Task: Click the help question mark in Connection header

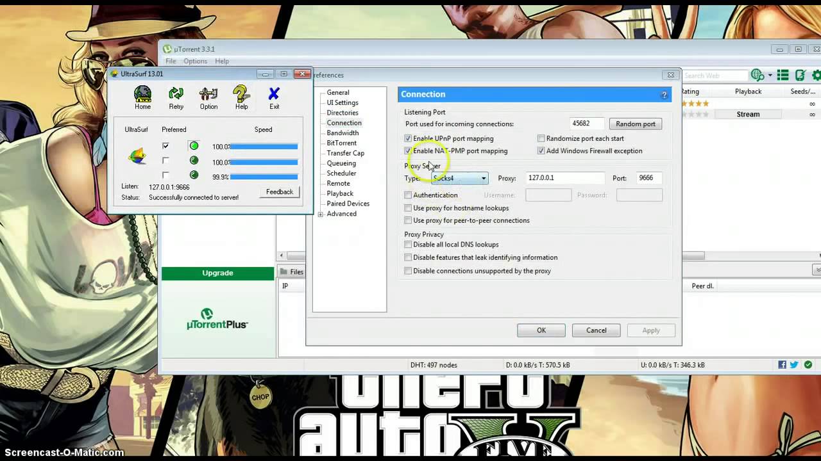Action: pos(664,95)
